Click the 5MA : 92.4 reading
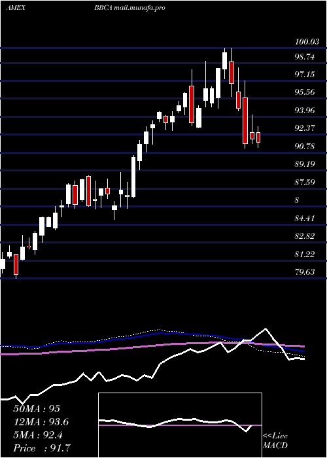The image size is (327, 458). (38, 435)
